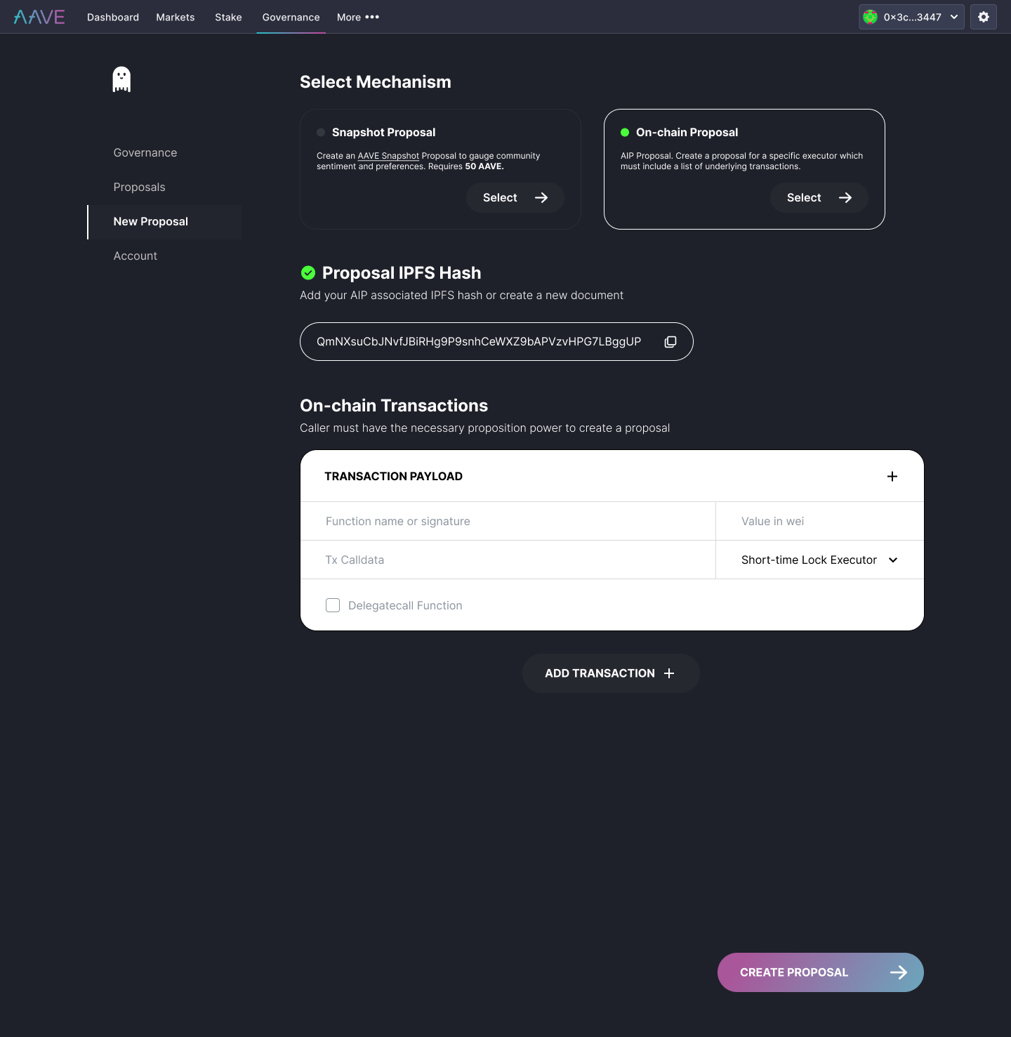Click the Value in wei field
The width and height of the screenshot is (1011, 1037).
coord(820,521)
